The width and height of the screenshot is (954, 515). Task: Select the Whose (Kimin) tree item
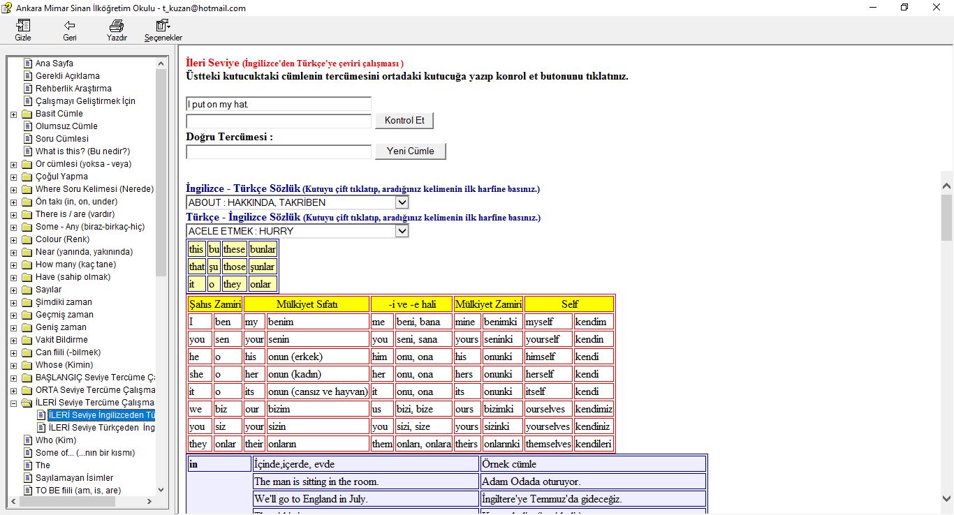point(64,365)
